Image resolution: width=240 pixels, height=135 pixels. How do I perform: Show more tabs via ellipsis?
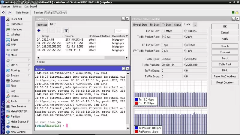tap(195, 24)
